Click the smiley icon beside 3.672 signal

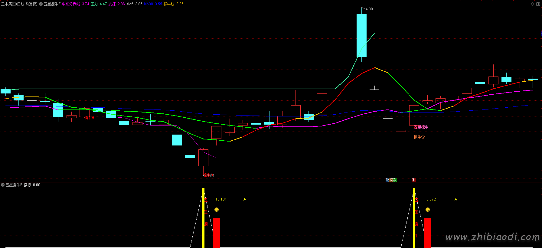pyautogui.click(x=428, y=210)
